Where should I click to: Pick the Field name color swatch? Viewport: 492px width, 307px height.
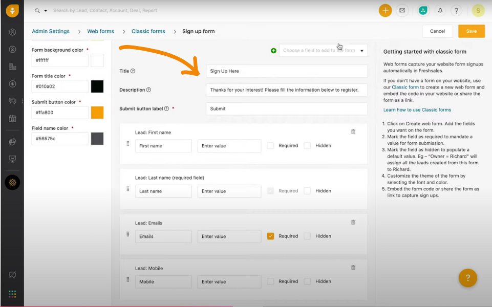pyautogui.click(x=97, y=139)
